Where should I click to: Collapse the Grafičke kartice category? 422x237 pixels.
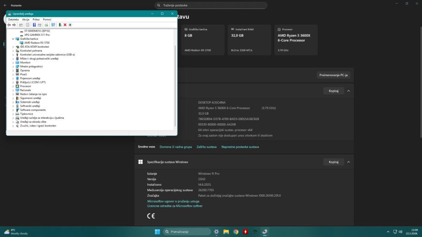tap(13, 39)
